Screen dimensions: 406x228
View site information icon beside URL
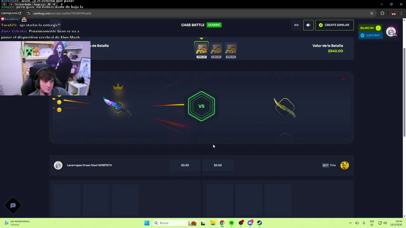(x=29, y=13)
